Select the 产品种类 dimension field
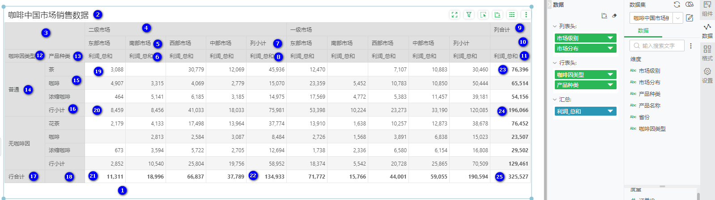Screen dimensions: 715x200 coord(649,94)
